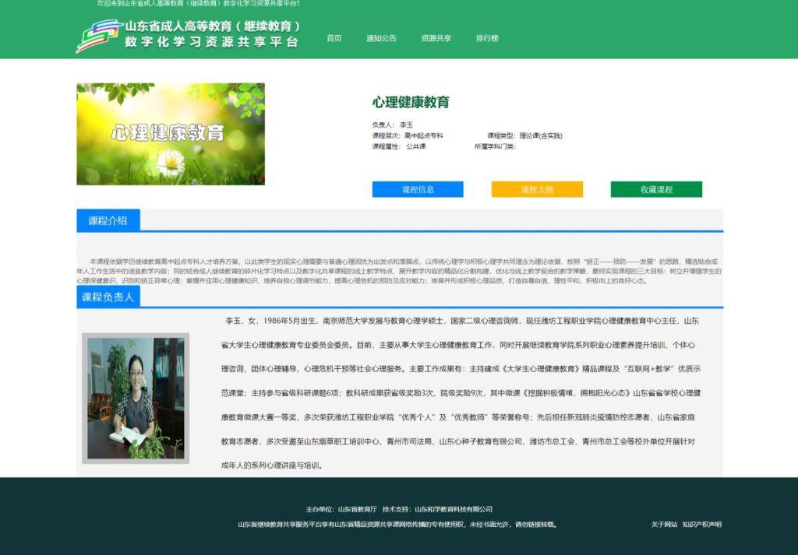The image size is (798, 555).
Task: Click the 心理健康教育 course cover image
Action: click(171, 134)
